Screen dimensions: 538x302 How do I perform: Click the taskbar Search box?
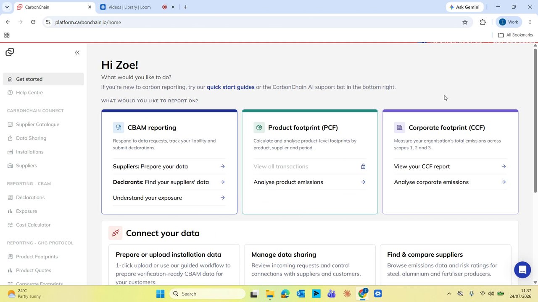[207, 294]
